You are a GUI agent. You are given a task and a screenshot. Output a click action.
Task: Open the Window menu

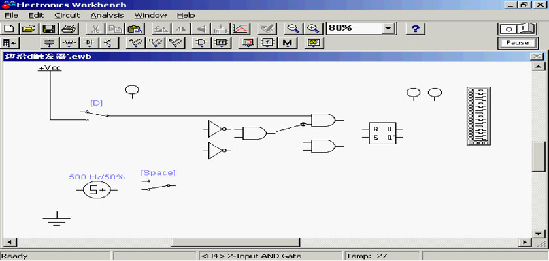tap(150, 16)
